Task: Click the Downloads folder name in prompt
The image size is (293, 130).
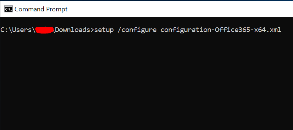Action: (x=72, y=30)
